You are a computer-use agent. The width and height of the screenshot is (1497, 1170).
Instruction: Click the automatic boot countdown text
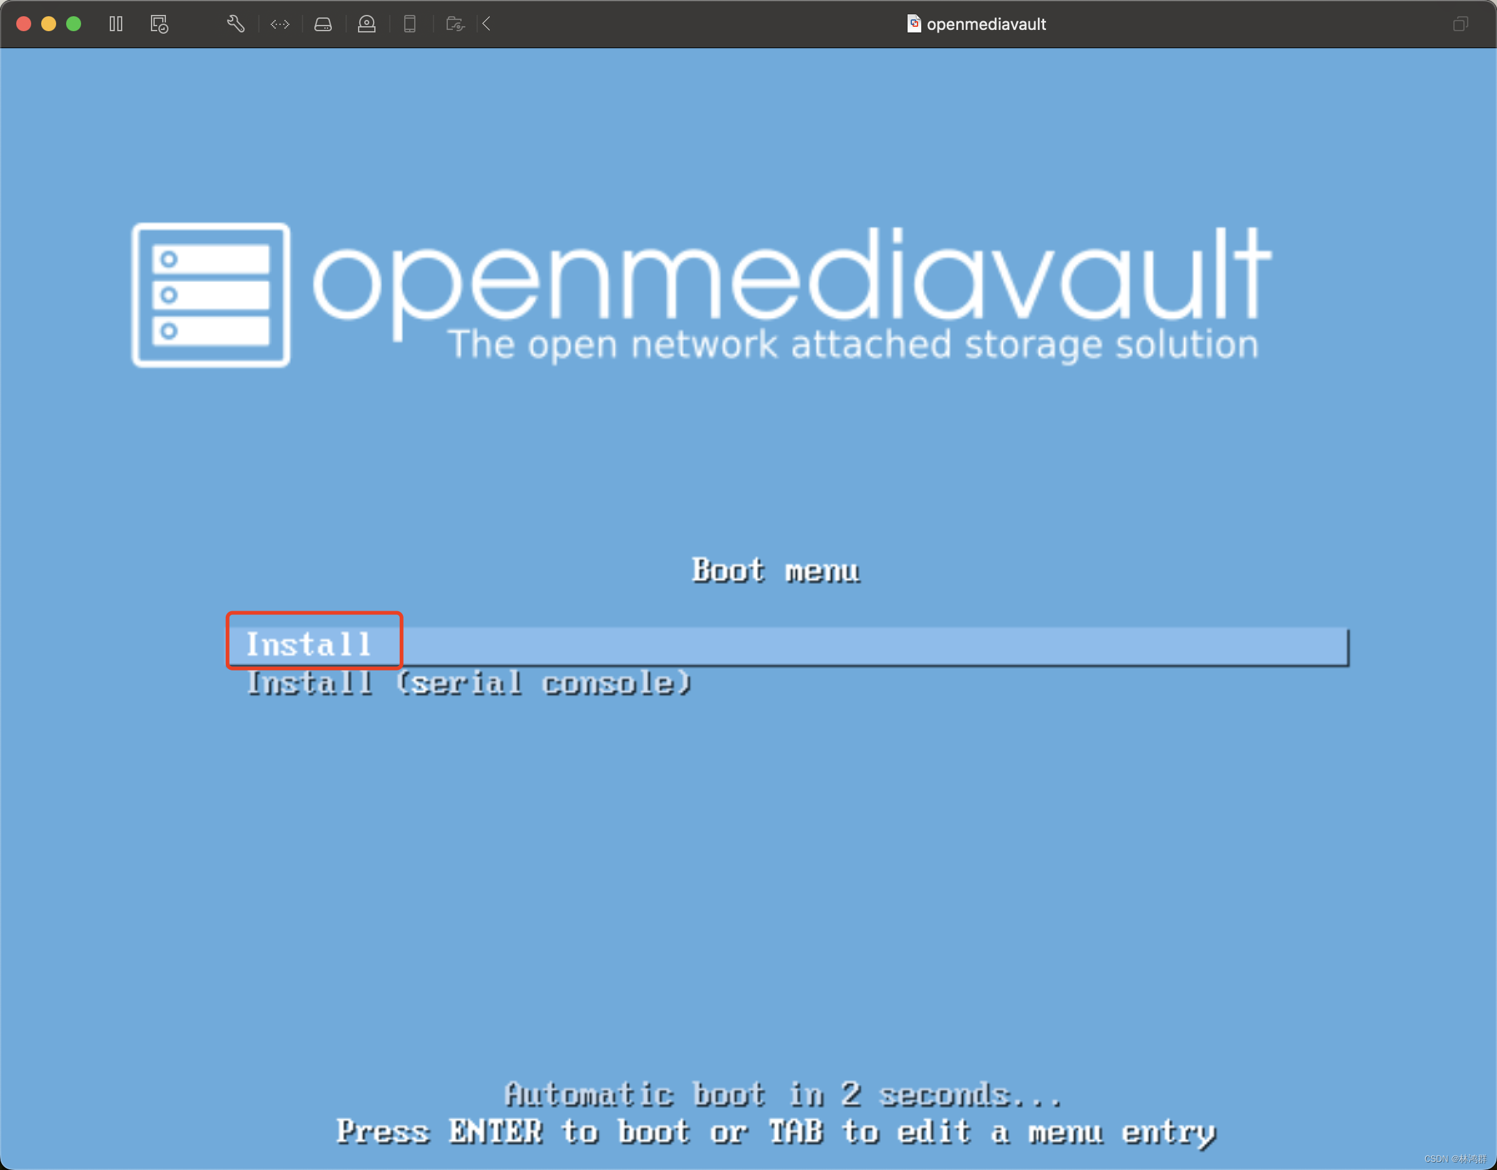[782, 1095]
